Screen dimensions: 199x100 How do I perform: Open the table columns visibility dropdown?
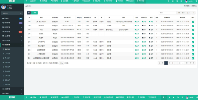[183, 13]
